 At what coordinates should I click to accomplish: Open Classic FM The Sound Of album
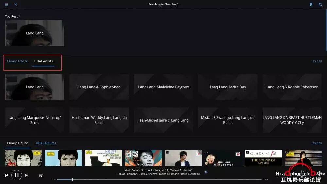[264, 158]
